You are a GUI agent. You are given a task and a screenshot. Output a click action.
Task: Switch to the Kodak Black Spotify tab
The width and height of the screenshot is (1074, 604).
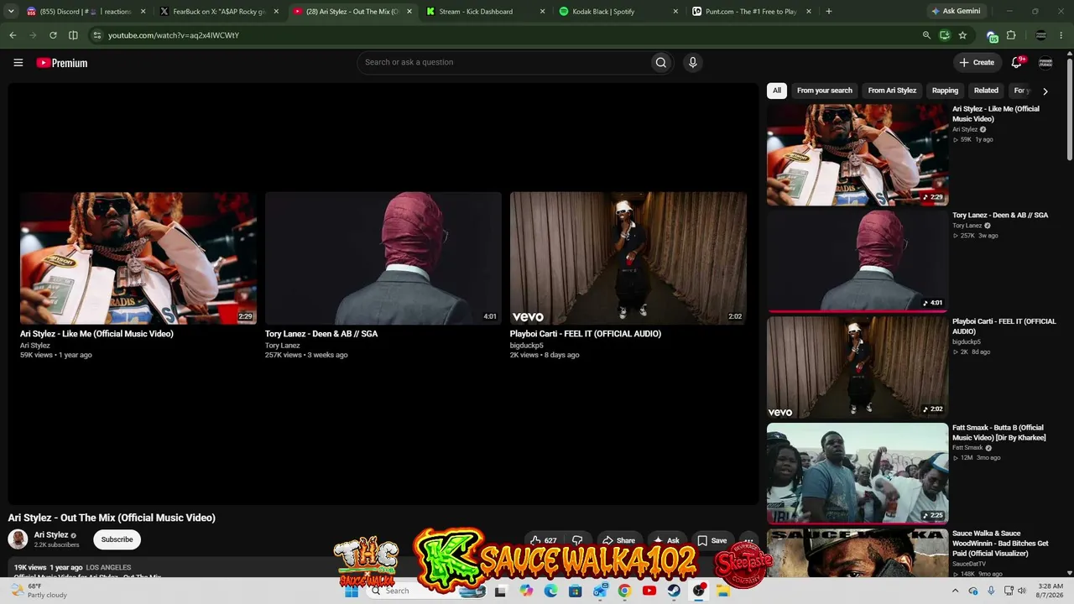619,12
